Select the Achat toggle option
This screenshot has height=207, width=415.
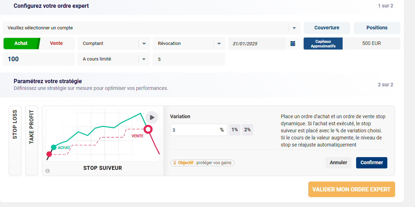coord(21,44)
